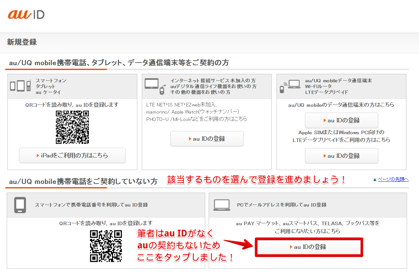Click au IDの登録 for PC email address registration
This screenshot has height=272, width=419.
(x=309, y=247)
